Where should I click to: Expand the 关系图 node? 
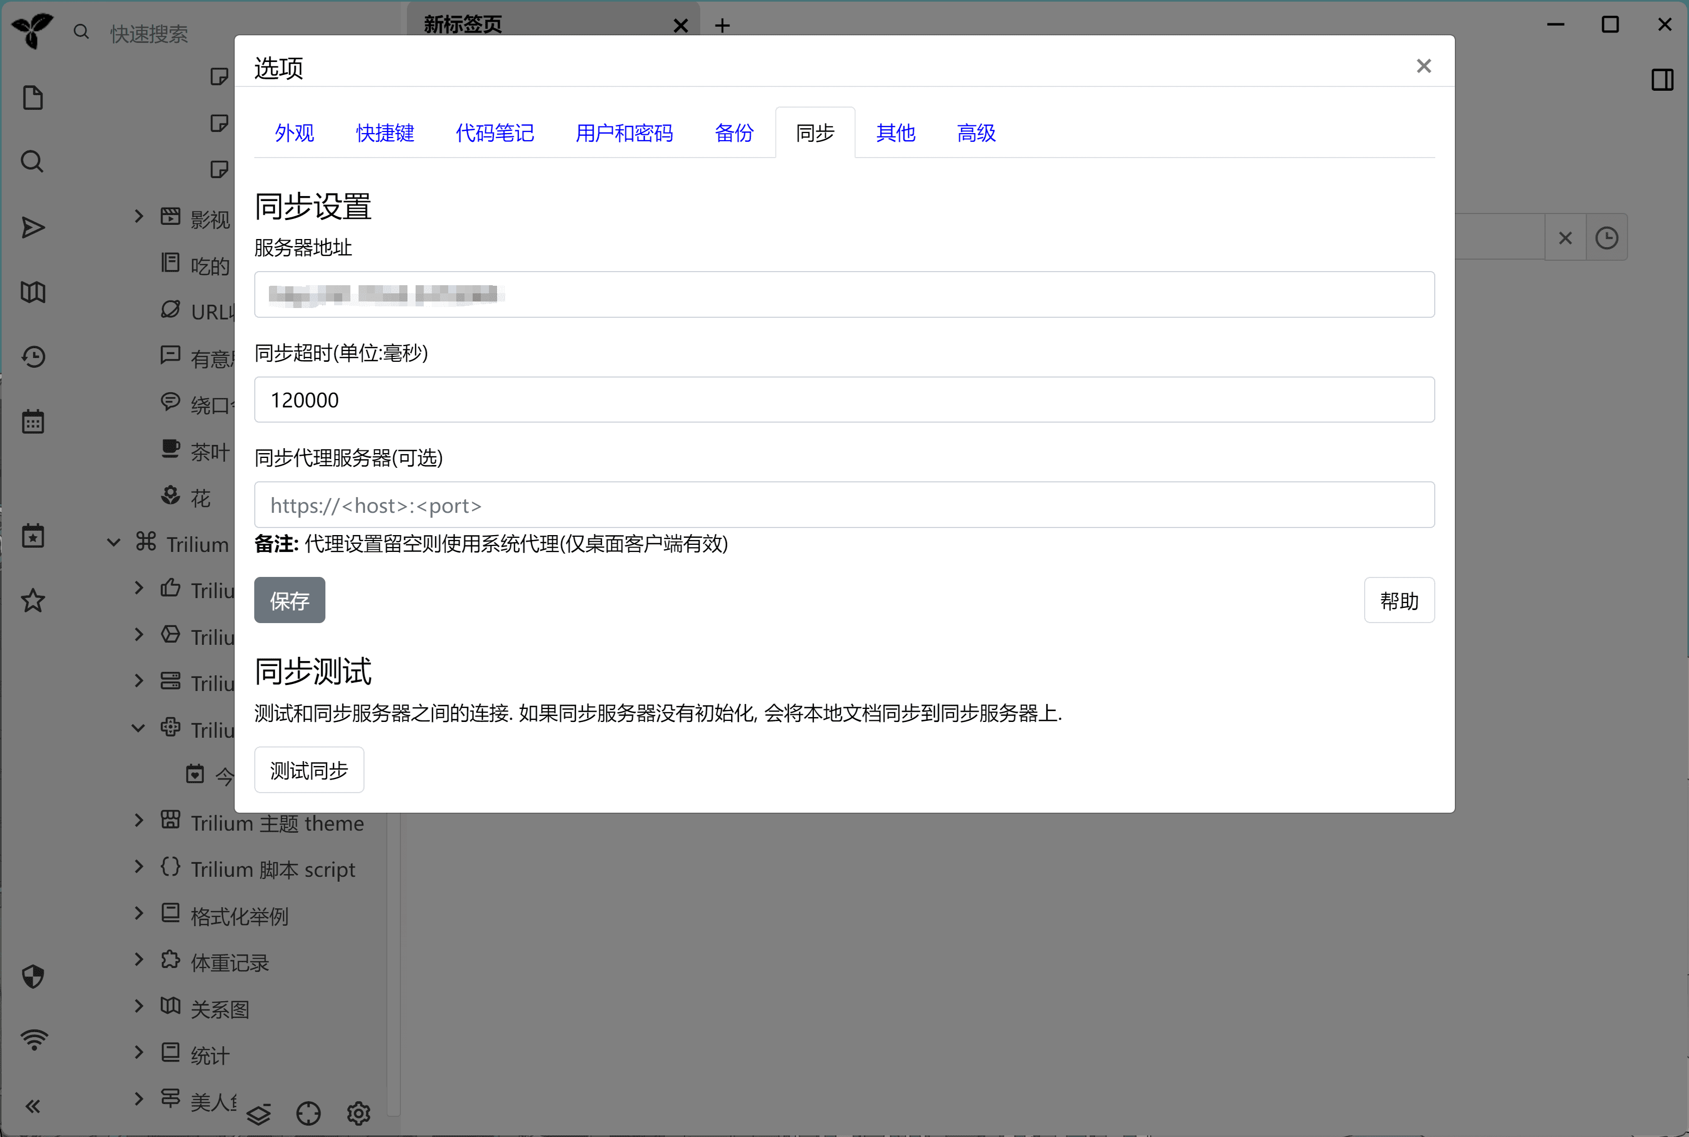[139, 1006]
